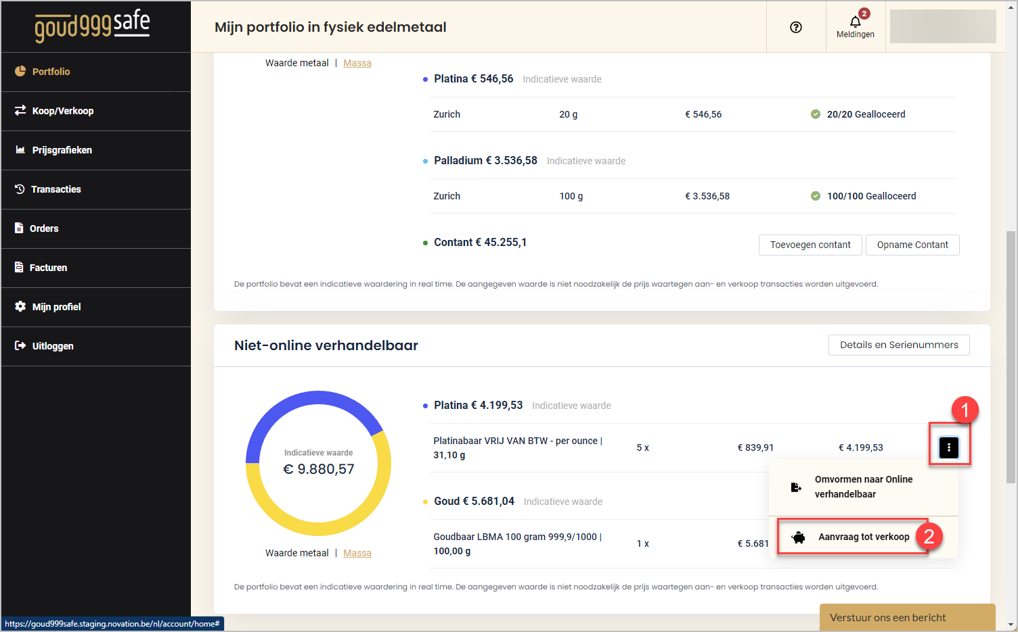1018x632 pixels.
Task: Click green checkmark next to 100/100 Gealloceerd
Action: pos(816,196)
